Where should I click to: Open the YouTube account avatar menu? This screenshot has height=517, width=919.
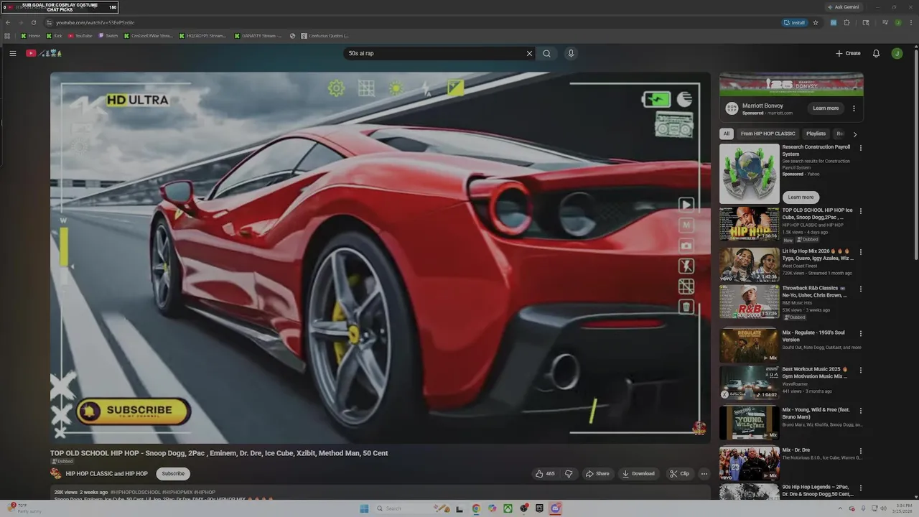[897, 53]
